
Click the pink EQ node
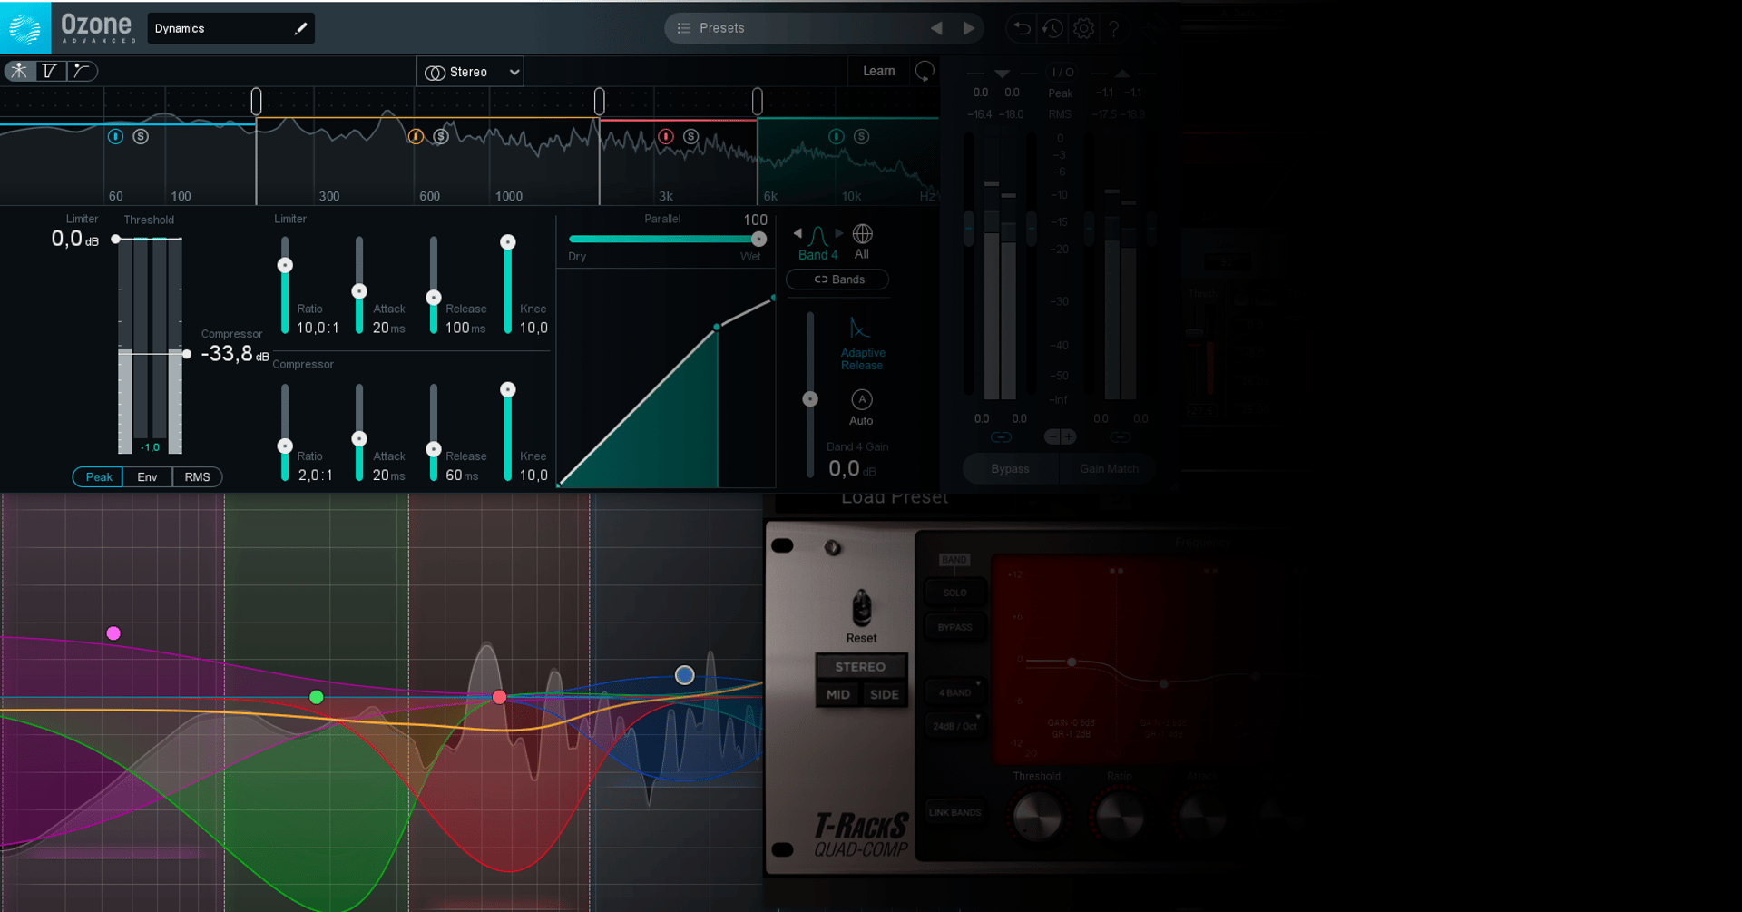coord(113,633)
